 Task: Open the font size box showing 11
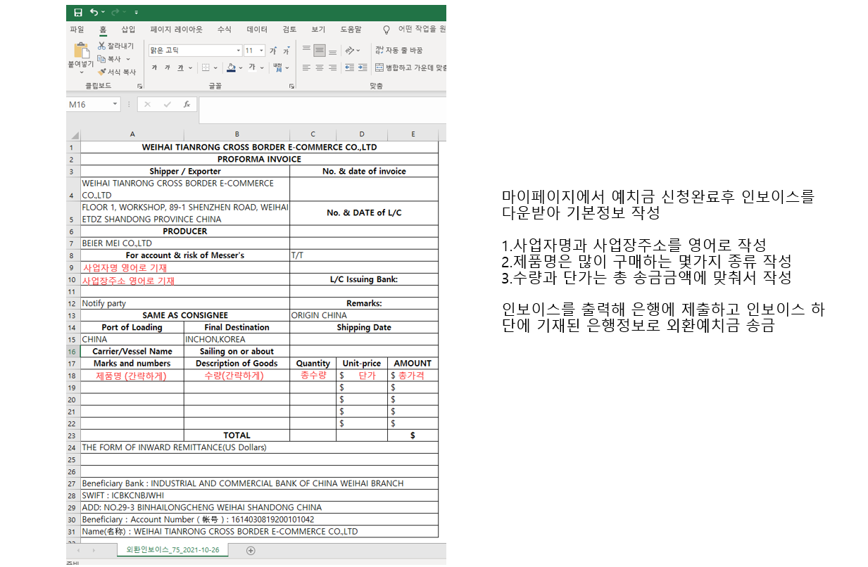(x=254, y=51)
